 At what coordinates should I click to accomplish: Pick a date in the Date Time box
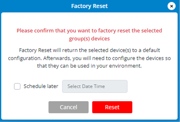(x=95, y=86)
